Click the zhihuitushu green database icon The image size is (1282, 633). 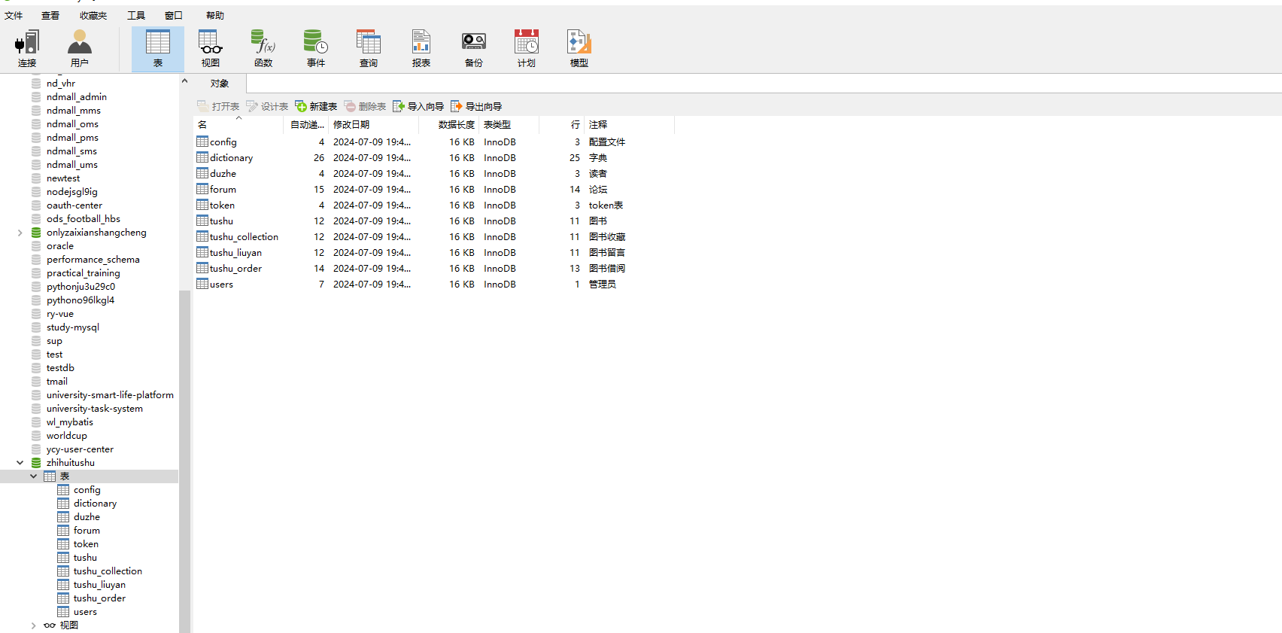[36, 463]
